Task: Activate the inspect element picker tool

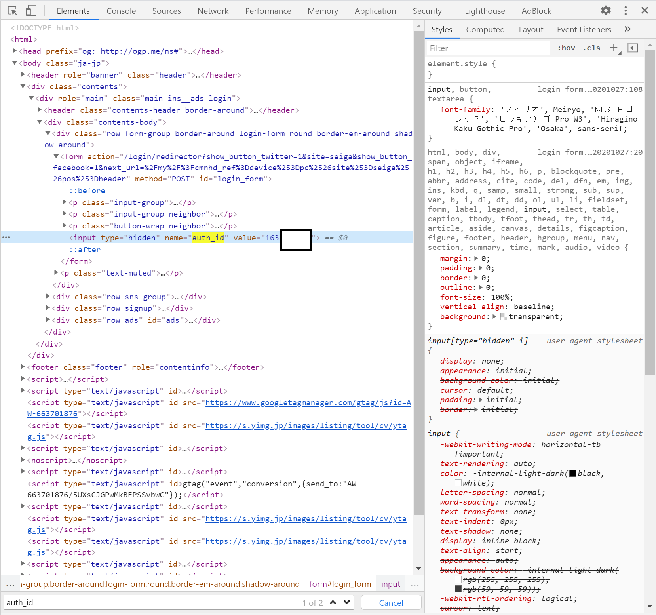Action: coord(13,11)
